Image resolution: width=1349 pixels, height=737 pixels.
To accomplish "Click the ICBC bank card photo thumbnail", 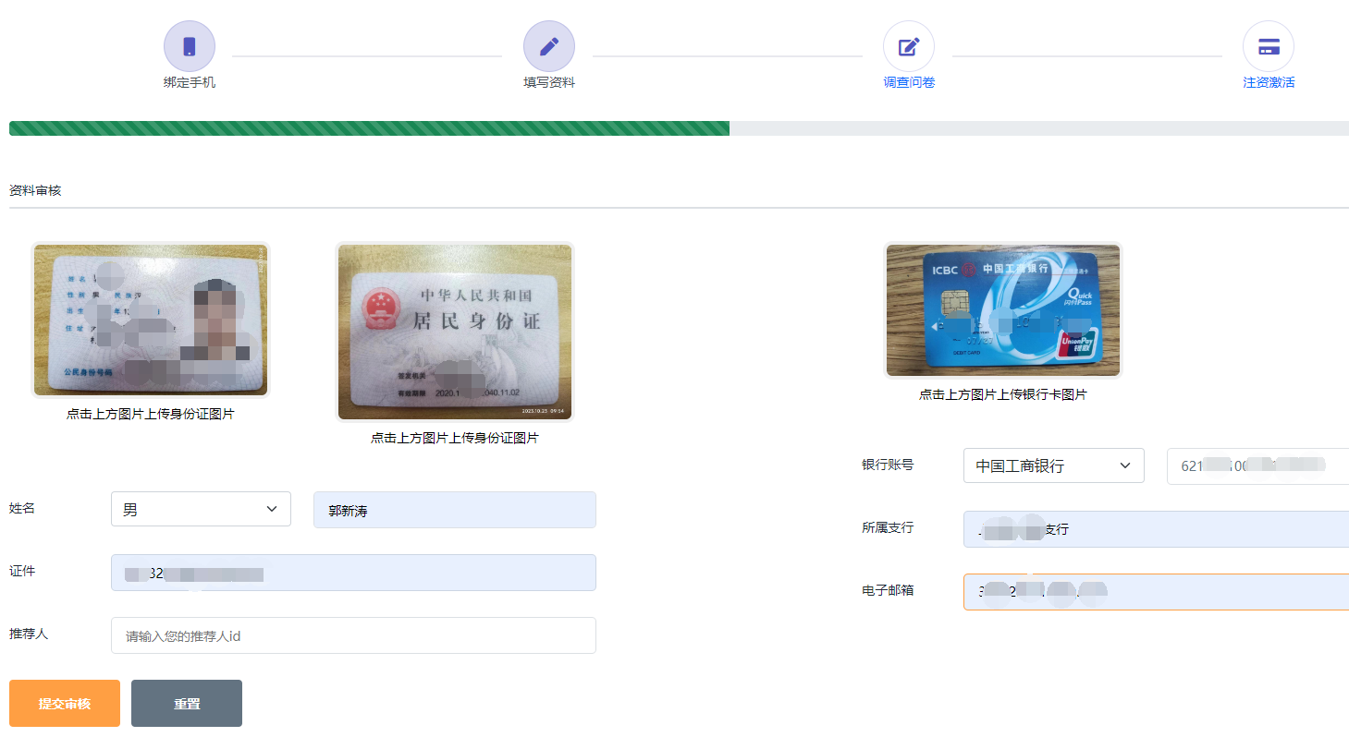I will (x=1003, y=310).
